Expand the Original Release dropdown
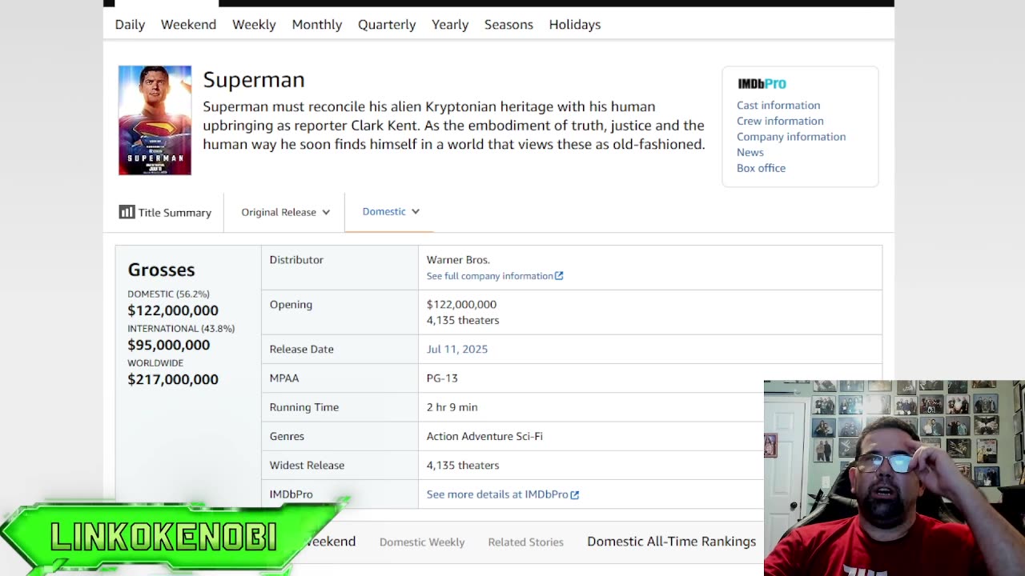This screenshot has width=1025, height=576. pos(285,212)
